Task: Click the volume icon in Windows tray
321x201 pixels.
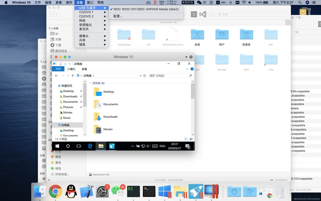Action: [149, 146]
